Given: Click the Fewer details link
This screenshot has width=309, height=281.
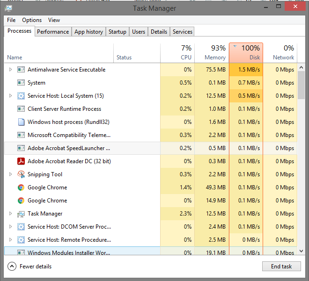Looking at the screenshot, I should pyautogui.click(x=36, y=267).
